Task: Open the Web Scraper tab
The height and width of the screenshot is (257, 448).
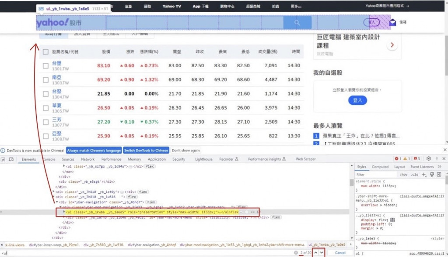Action: (306, 159)
